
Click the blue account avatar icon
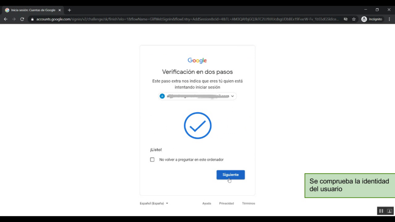pos(162,96)
